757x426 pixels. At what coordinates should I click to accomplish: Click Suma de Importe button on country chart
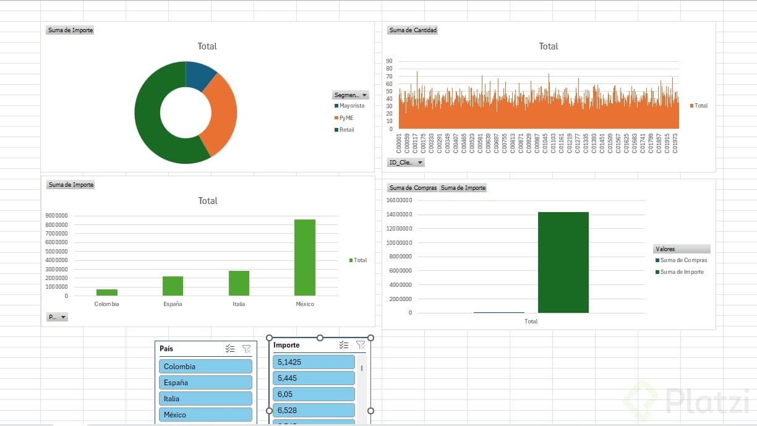71,185
